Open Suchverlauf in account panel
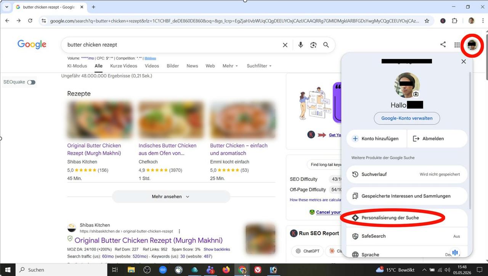The height and width of the screenshot is (276, 488). [407, 174]
